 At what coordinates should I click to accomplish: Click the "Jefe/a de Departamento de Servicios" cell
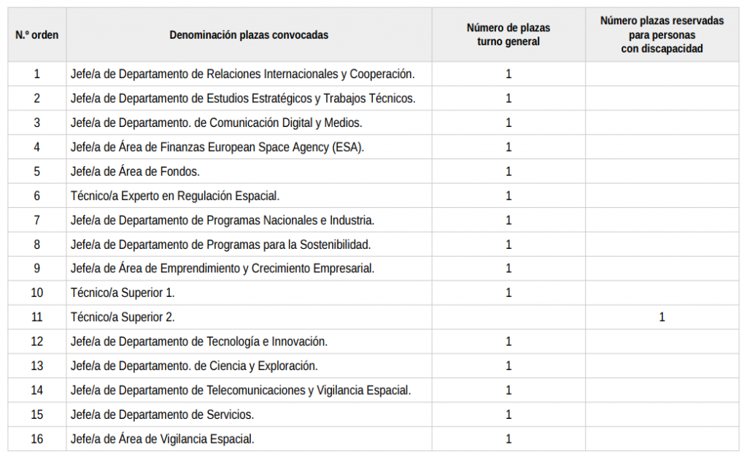(162, 414)
